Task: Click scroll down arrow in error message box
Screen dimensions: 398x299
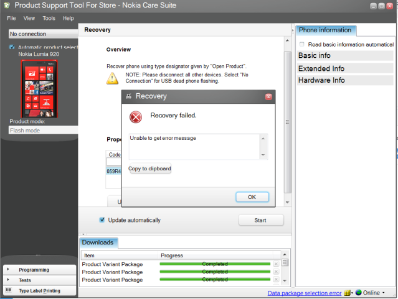Action: tap(263, 155)
